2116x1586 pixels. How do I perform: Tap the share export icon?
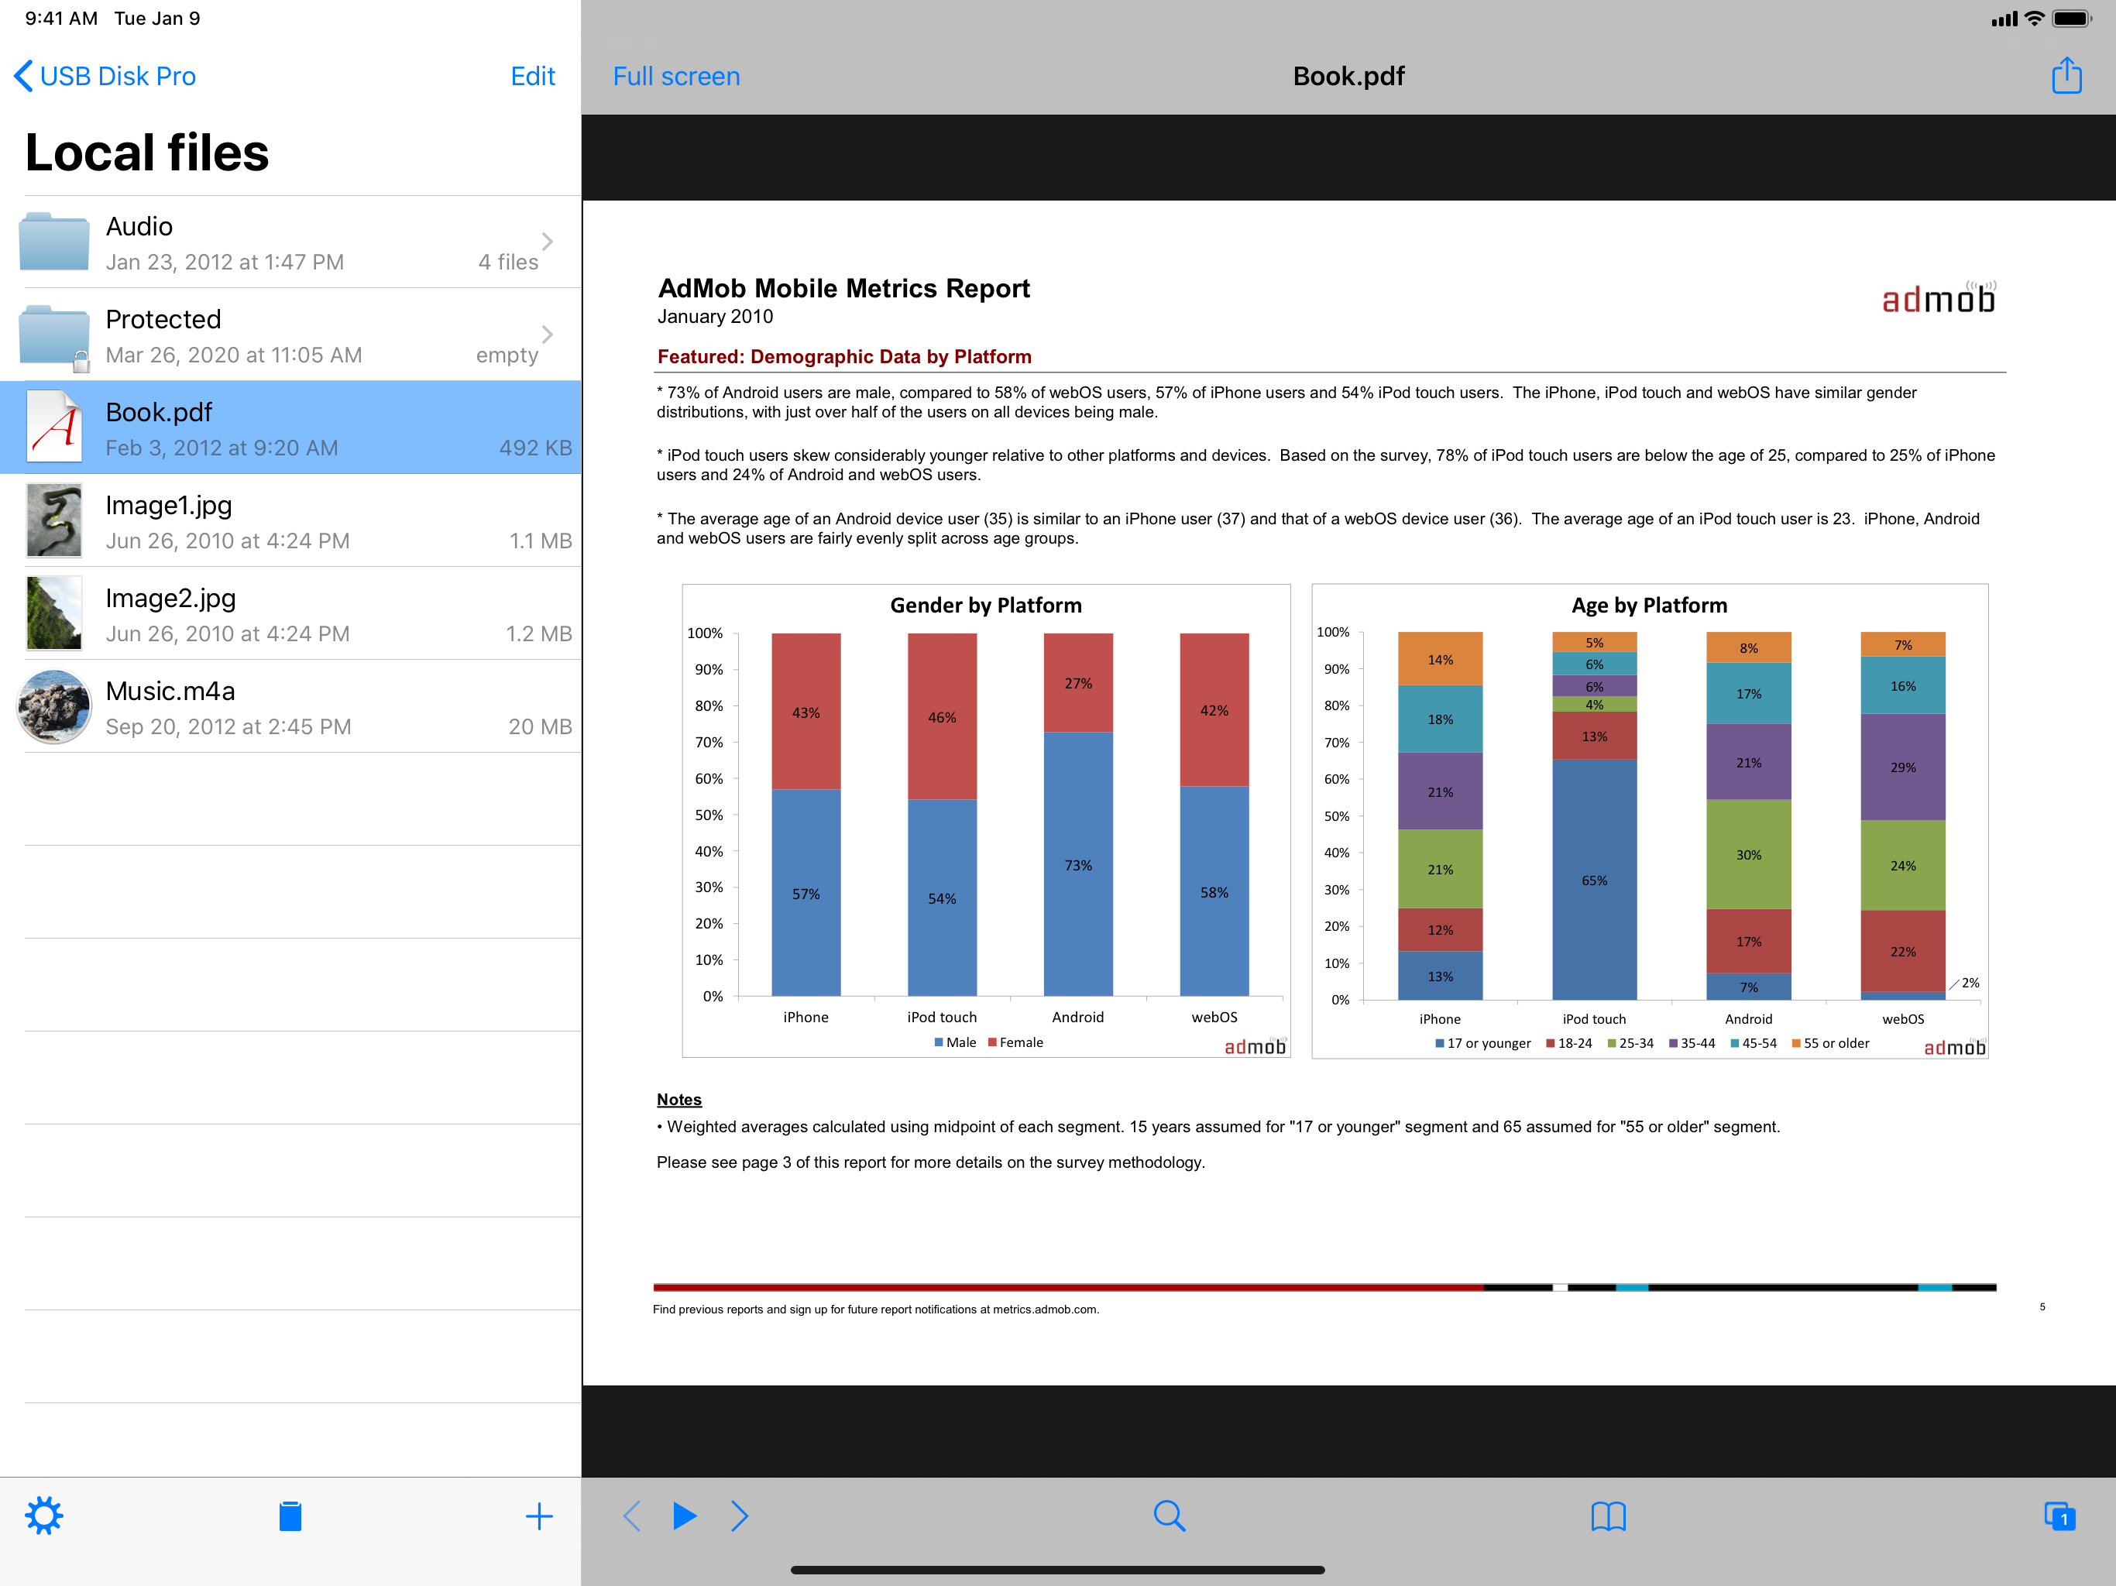pos(2066,76)
